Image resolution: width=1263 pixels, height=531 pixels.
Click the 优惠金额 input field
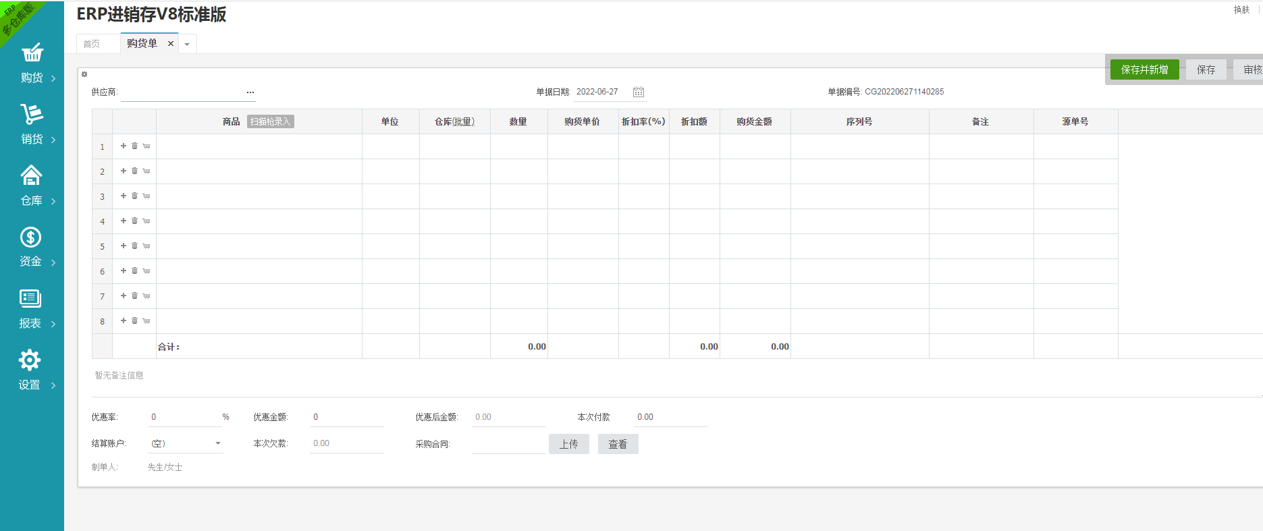pos(347,417)
